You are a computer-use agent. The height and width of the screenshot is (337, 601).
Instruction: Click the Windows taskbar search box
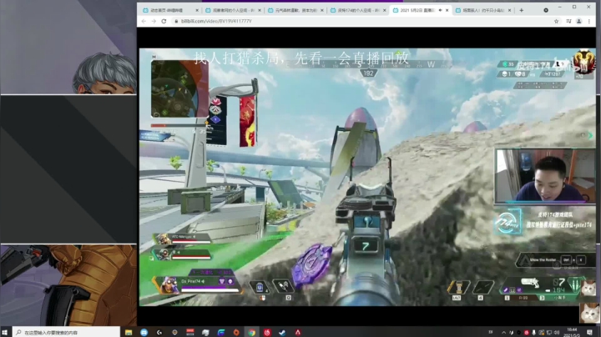coord(66,332)
